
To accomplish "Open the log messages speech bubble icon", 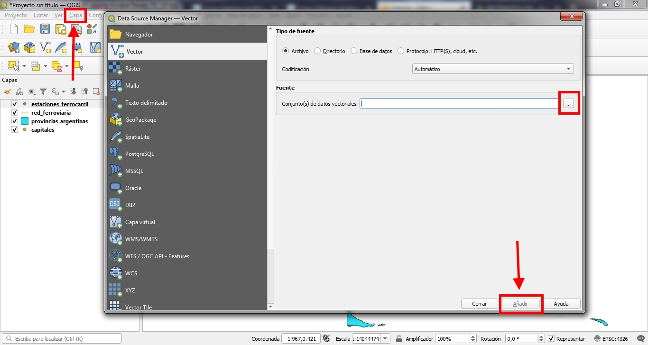I will pos(641,338).
